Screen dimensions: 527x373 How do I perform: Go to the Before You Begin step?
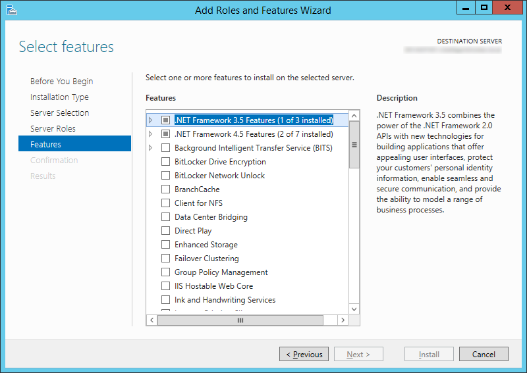(x=61, y=82)
